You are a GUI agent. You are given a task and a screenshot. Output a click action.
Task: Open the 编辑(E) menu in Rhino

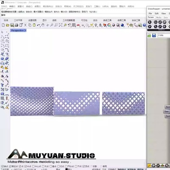pyautogui.click(x=12, y=6)
